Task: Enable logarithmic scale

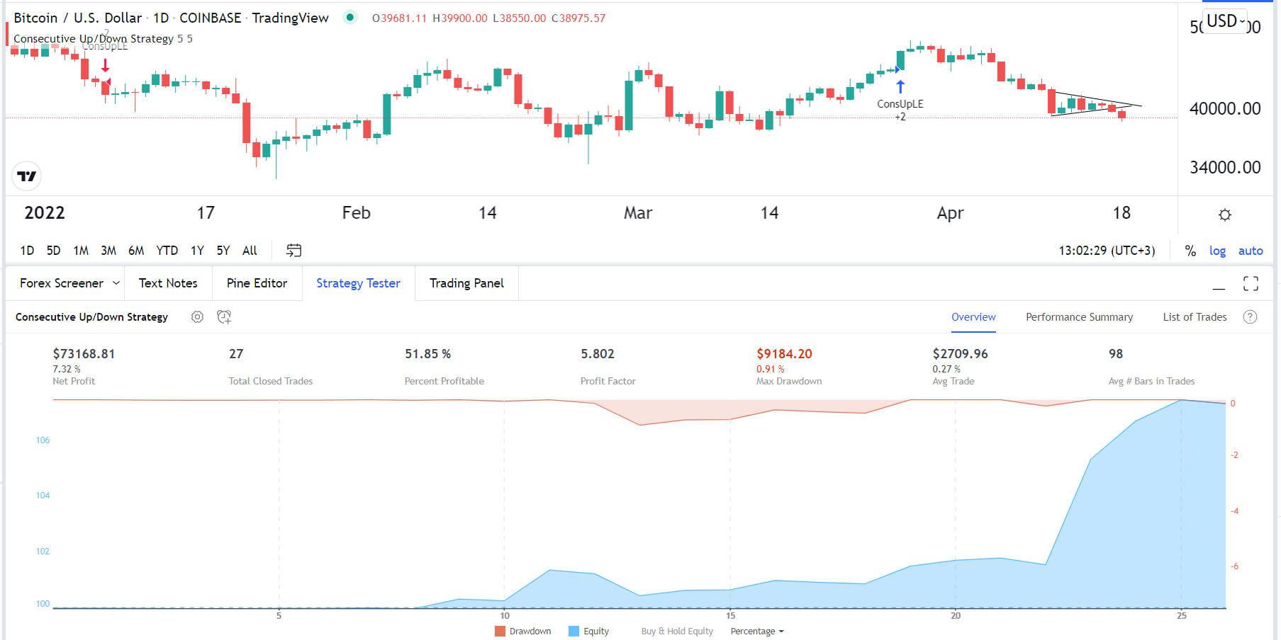Action: [1217, 250]
